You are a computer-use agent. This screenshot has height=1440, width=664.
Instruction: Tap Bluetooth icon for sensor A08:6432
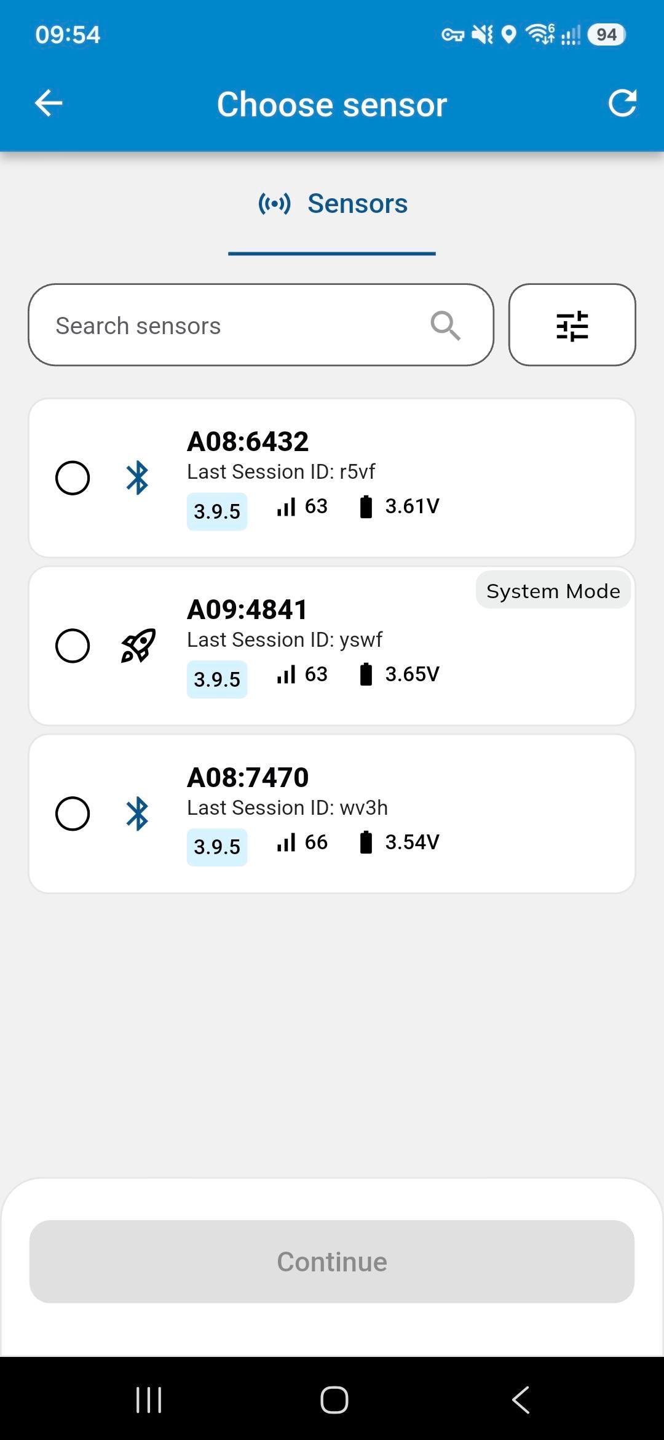pos(137,478)
